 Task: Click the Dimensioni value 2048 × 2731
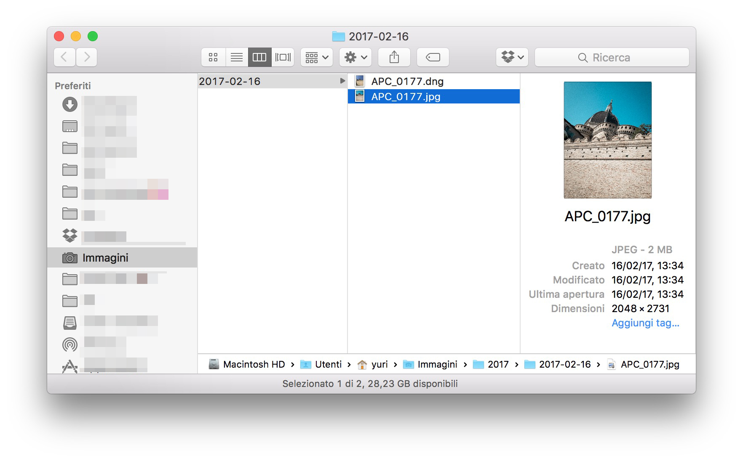tap(641, 309)
